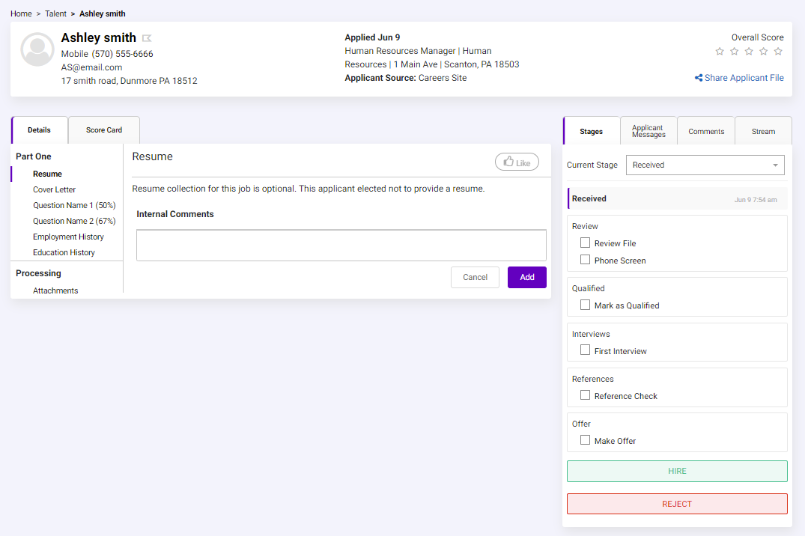Image resolution: width=805 pixels, height=536 pixels.
Task: View Education History section
Action: point(64,252)
